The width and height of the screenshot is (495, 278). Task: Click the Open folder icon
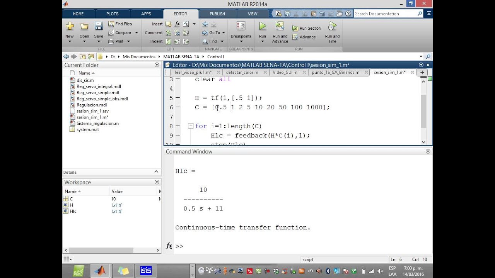tap(84, 26)
